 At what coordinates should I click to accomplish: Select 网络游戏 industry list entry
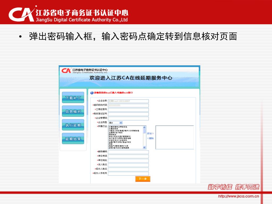click(113, 134)
